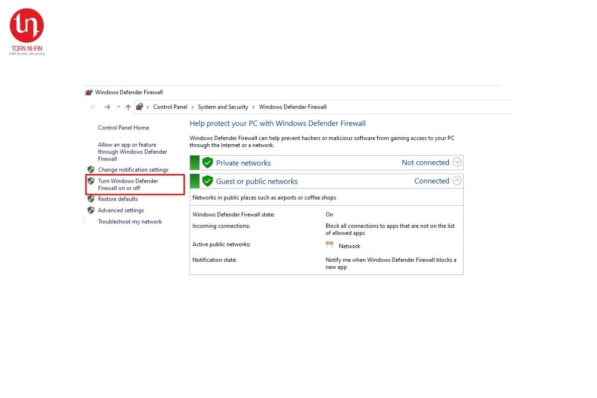The width and height of the screenshot is (597, 398).
Task: Click the Notification state label
Action: pos(214,260)
